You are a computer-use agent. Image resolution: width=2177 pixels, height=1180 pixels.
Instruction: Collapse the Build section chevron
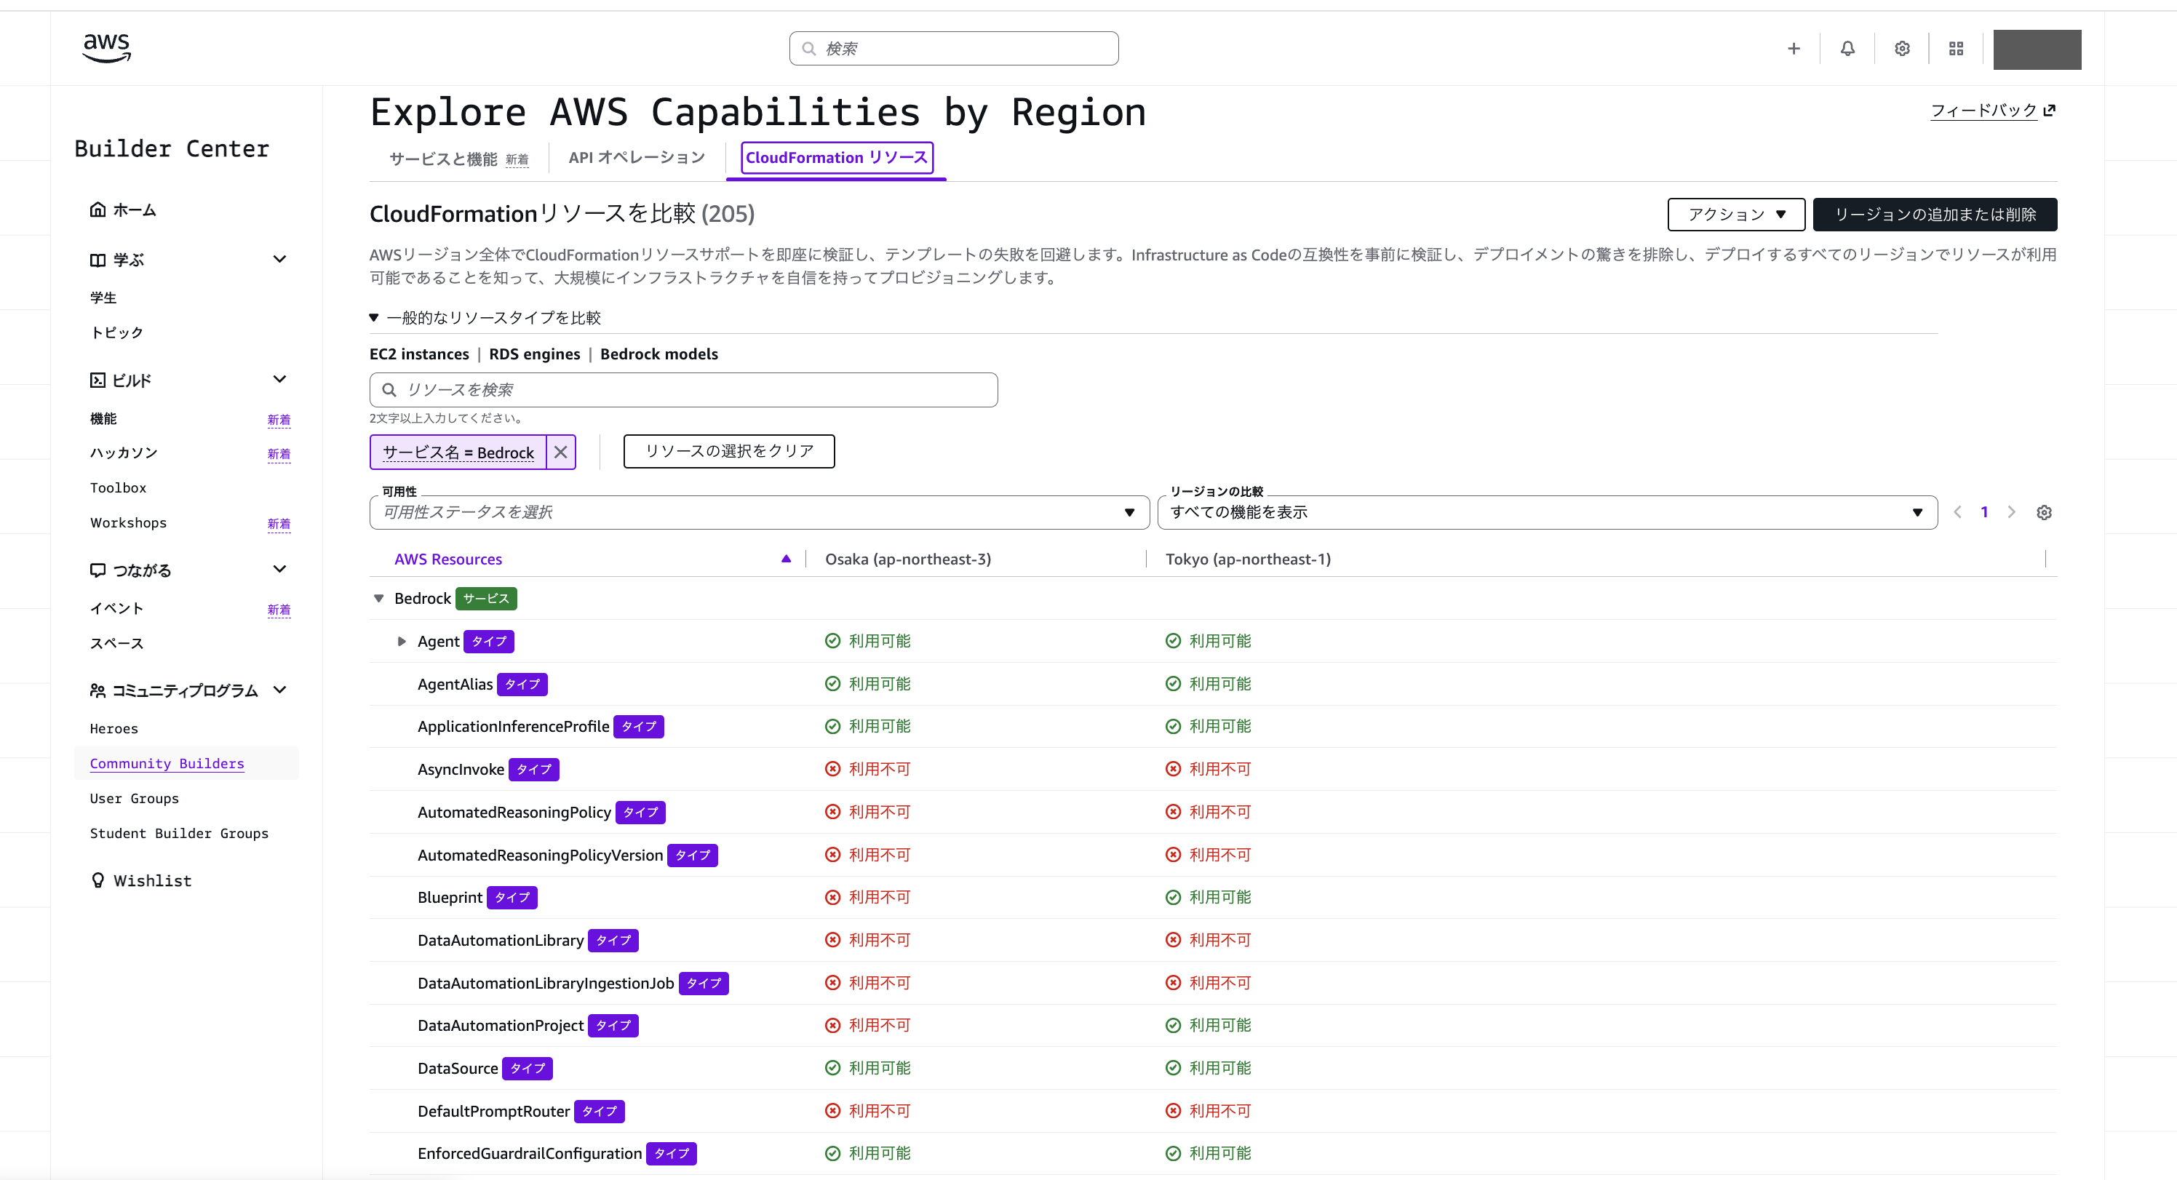pyautogui.click(x=279, y=380)
